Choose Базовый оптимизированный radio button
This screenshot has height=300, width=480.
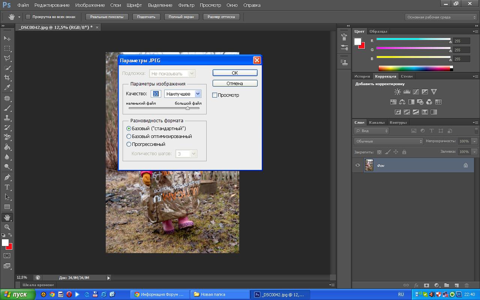(x=129, y=136)
